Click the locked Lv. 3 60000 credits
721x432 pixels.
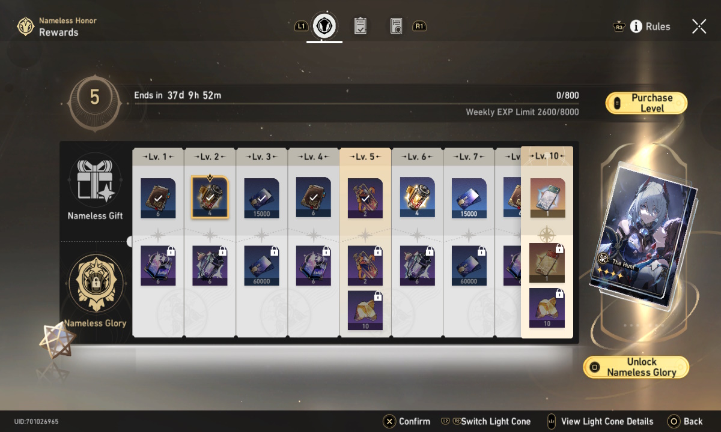click(x=262, y=266)
